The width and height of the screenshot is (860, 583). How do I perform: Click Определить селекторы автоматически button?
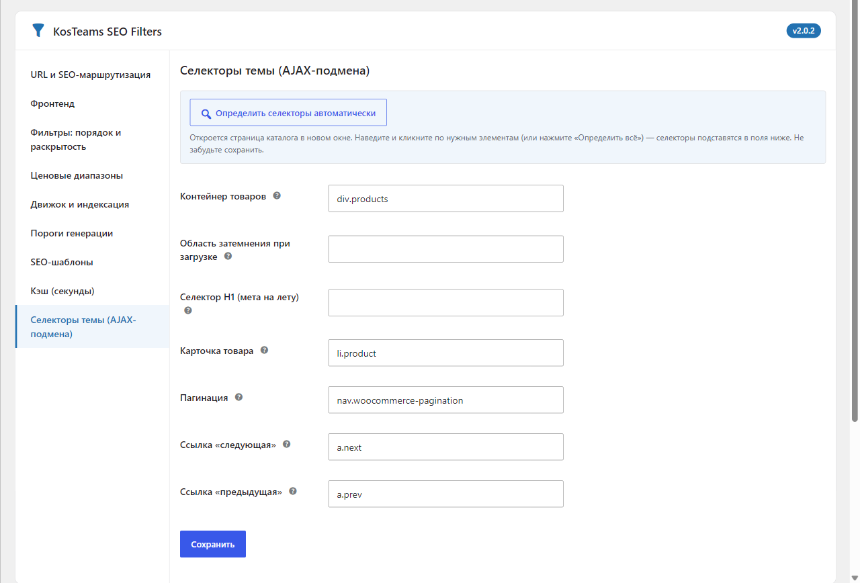click(x=288, y=113)
